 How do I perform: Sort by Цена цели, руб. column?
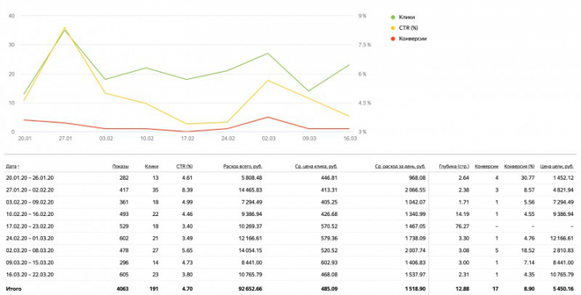[x=557, y=167]
